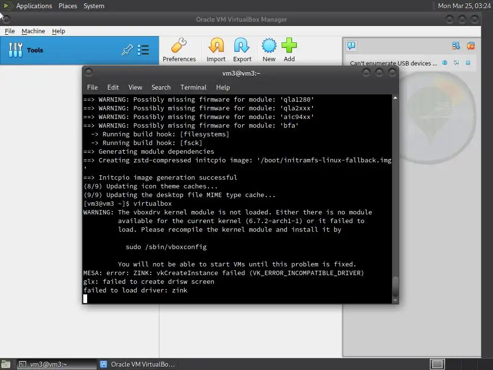Toggle notification ordering icon in notification panel
Image resolution: width=493 pixels, height=370 pixels.
(x=456, y=46)
